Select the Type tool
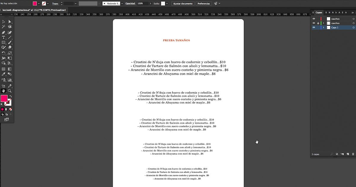This screenshot has height=187, width=356. tap(4, 37)
